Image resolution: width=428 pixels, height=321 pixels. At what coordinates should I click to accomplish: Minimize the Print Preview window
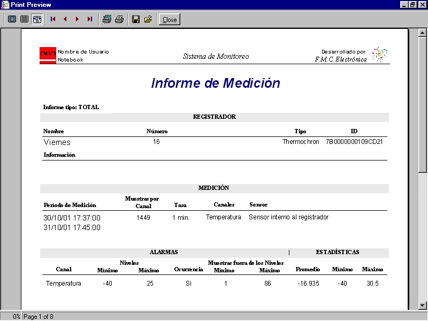pos(404,5)
